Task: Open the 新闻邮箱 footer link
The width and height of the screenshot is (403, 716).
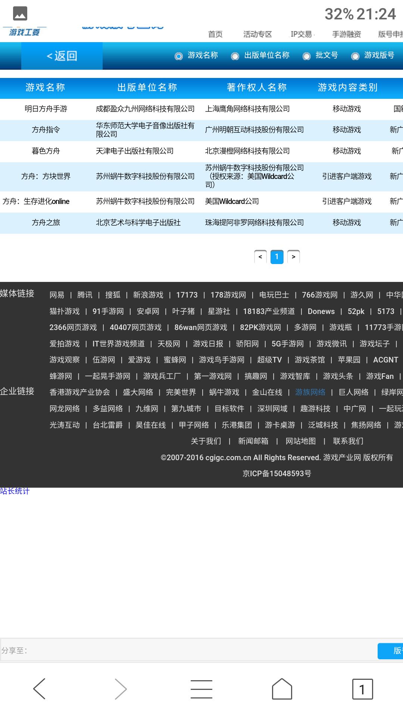Action: 253,441
